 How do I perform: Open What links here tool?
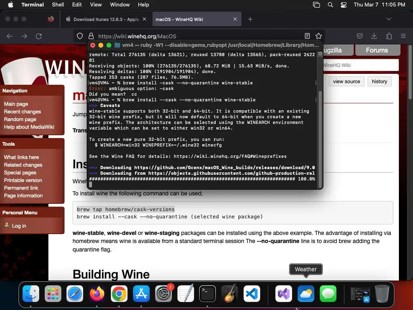pyautogui.click(x=21, y=157)
